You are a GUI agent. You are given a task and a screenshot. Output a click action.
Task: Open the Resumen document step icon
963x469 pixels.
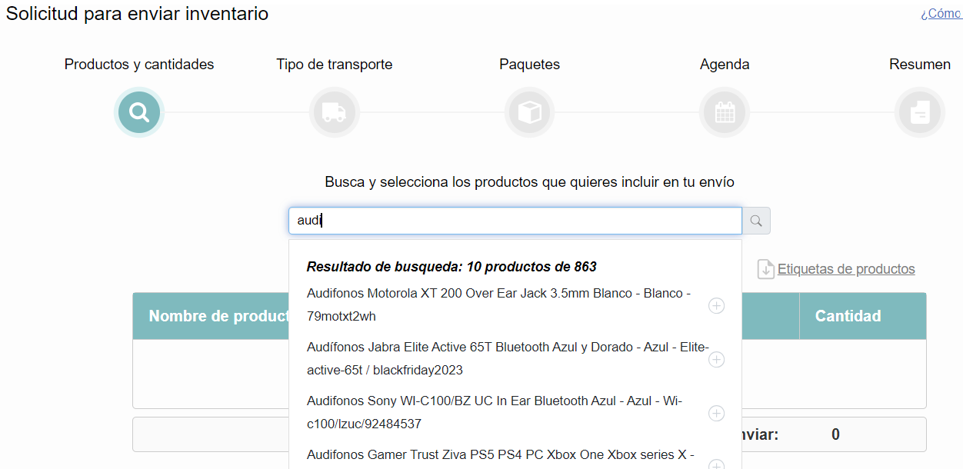tap(920, 112)
